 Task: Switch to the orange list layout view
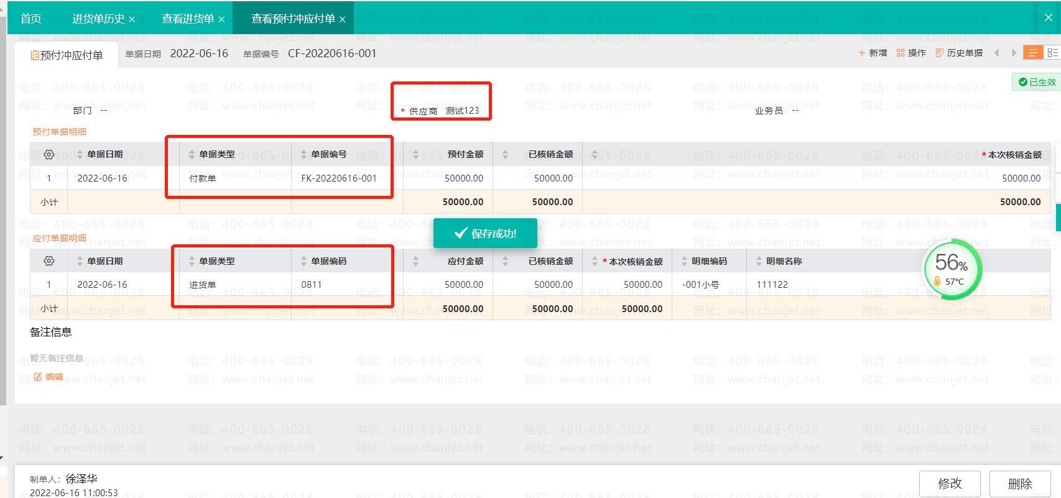click(x=1033, y=53)
